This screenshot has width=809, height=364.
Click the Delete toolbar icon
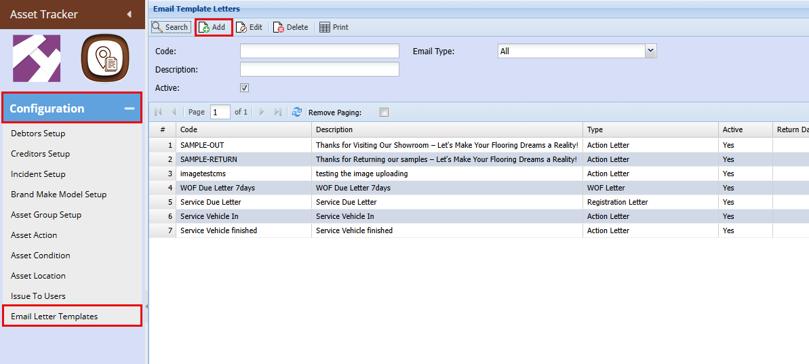(279, 27)
